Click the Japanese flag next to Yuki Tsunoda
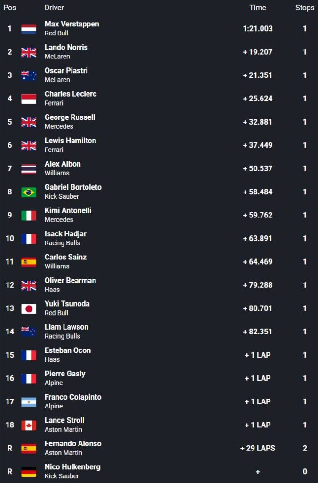 [29, 308]
